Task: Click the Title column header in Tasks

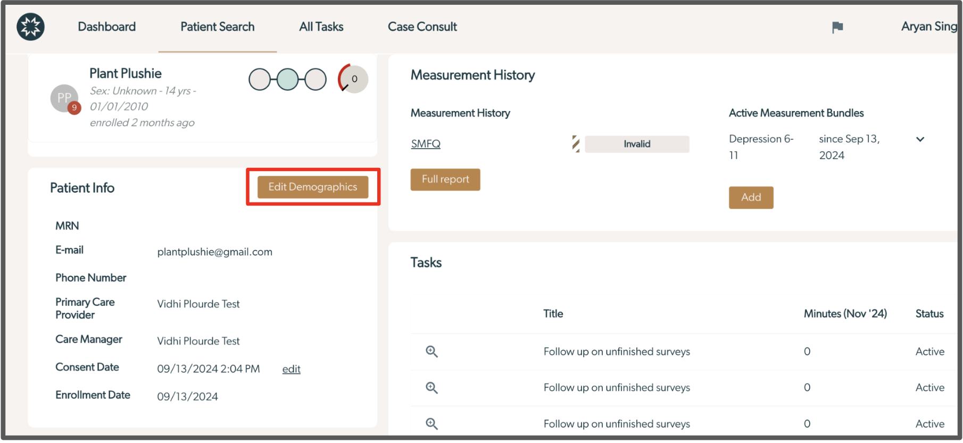Action: pos(553,314)
